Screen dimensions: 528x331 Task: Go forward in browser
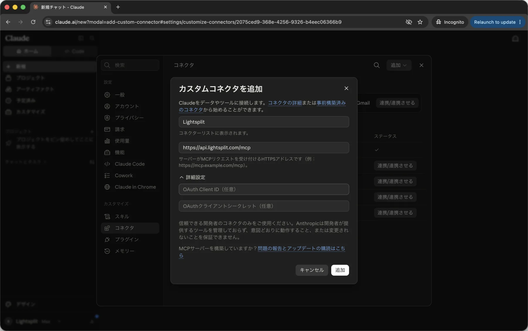21,22
